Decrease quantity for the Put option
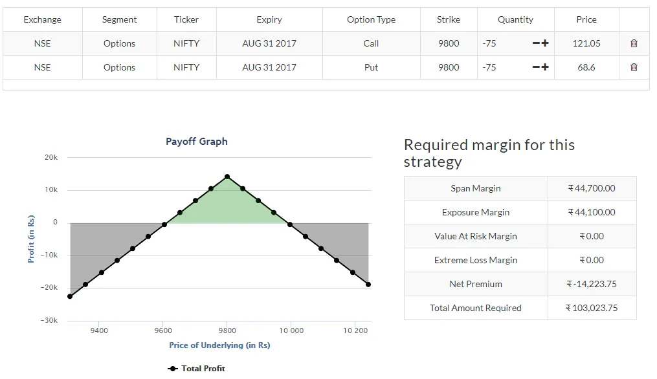The height and width of the screenshot is (379, 657). coord(536,67)
